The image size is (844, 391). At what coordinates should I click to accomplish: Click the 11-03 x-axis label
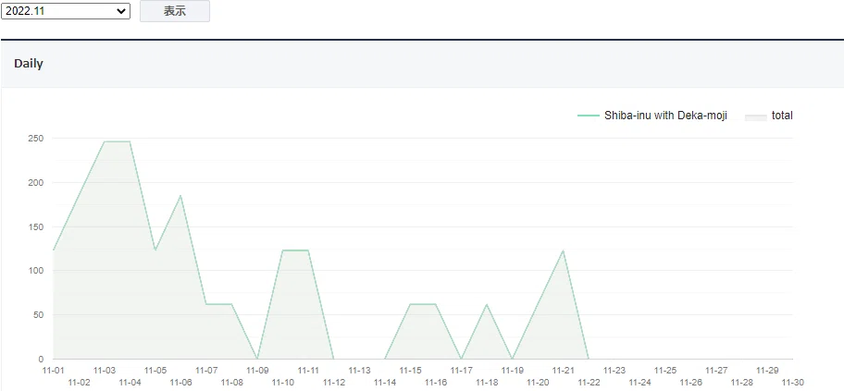point(105,371)
